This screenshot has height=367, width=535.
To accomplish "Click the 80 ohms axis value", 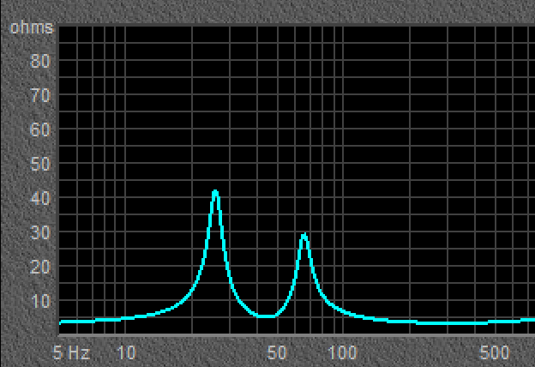I will [x=40, y=62].
